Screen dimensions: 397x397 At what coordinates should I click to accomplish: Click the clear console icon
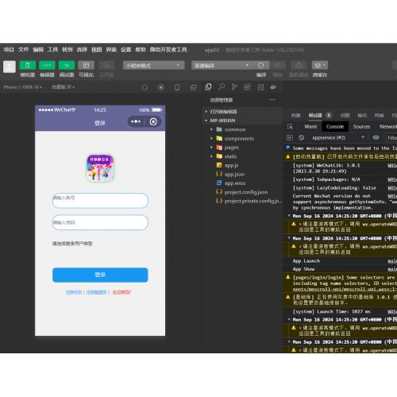click(301, 137)
